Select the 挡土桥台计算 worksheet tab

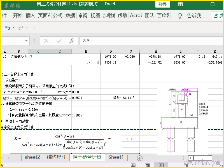(x=87, y=157)
